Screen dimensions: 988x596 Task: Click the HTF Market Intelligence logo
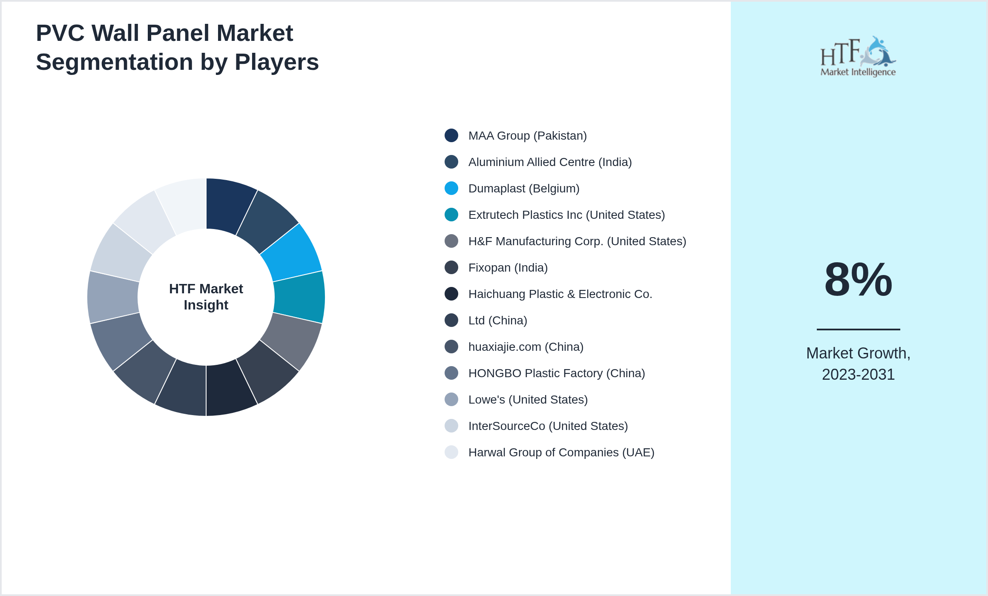pos(858,56)
